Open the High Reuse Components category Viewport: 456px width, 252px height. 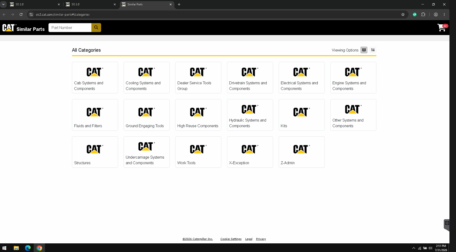(198, 115)
